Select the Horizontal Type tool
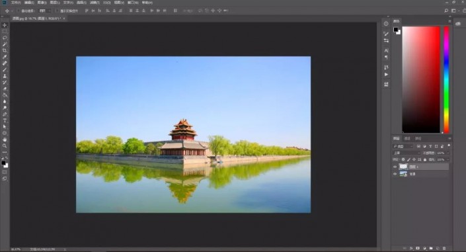The width and height of the screenshot is (466, 252). [x=5, y=120]
